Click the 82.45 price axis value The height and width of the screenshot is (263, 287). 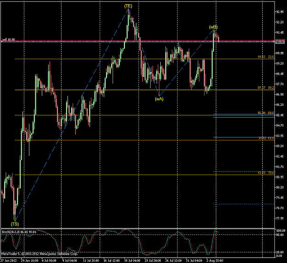[x=280, y=156]
